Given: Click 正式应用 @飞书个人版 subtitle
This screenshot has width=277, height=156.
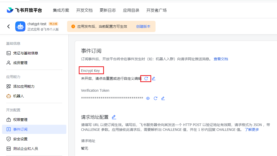Looking at the screenshot, I should [x=43, y=29].
